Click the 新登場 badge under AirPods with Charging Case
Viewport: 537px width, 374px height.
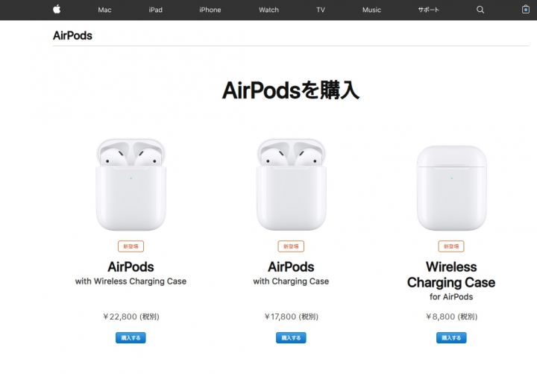[291, 246]
